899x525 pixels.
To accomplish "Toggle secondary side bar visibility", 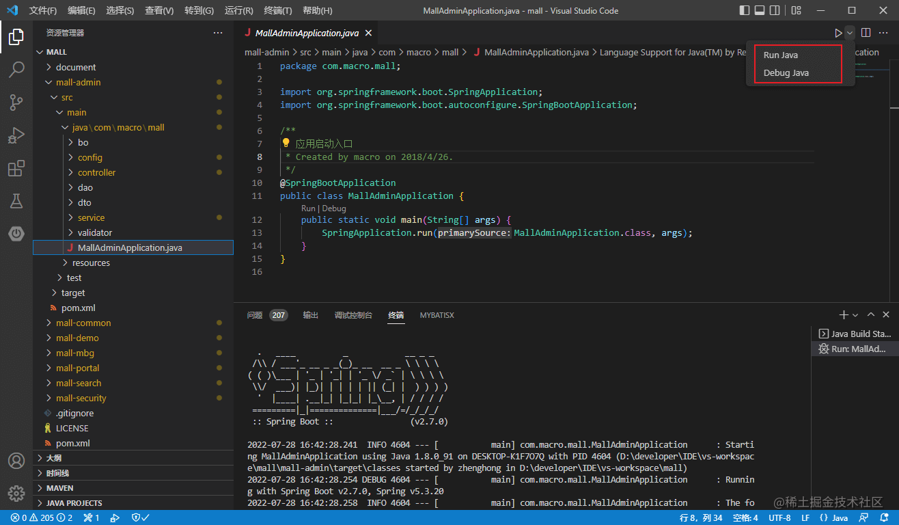I will (775, 10).
